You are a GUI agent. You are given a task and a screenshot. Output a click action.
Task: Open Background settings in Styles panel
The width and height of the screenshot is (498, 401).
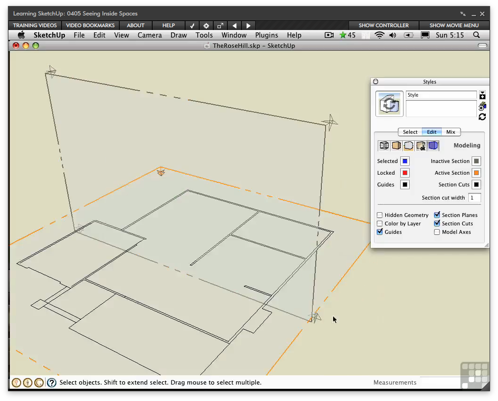pos(408,146)
